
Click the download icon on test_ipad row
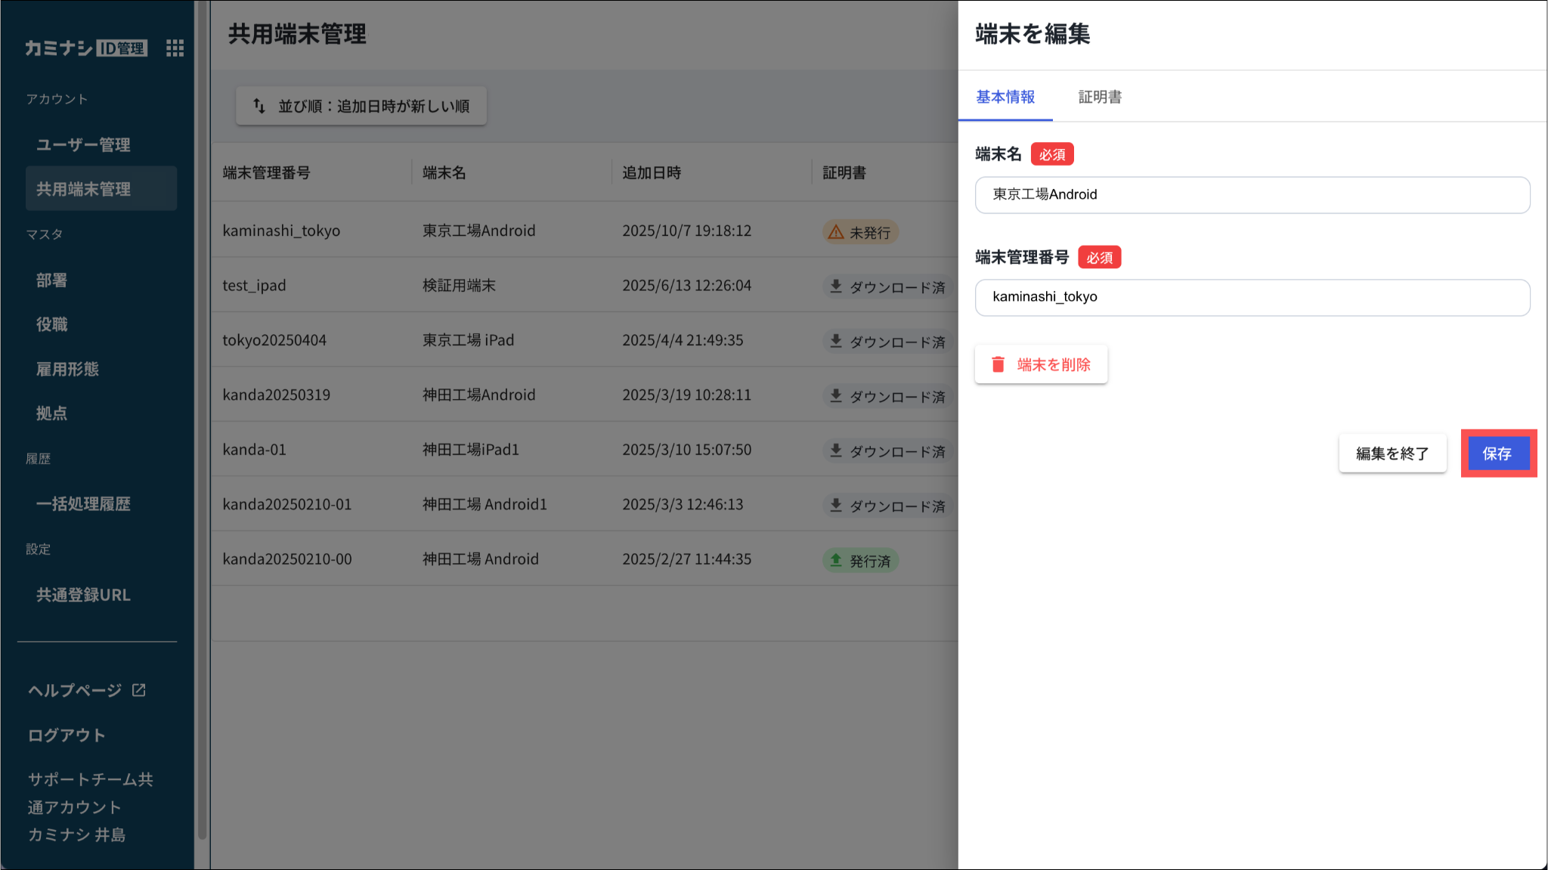coord(836,286)
